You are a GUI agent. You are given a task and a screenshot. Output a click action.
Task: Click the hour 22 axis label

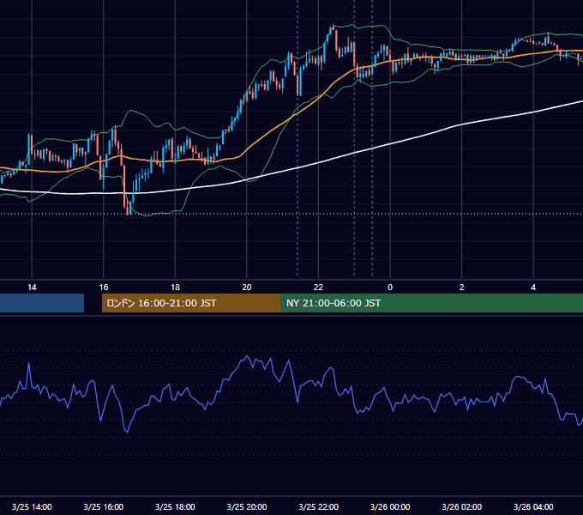point(318,288)
